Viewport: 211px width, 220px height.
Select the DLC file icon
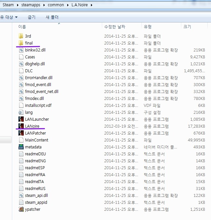(x=21, y=71)
